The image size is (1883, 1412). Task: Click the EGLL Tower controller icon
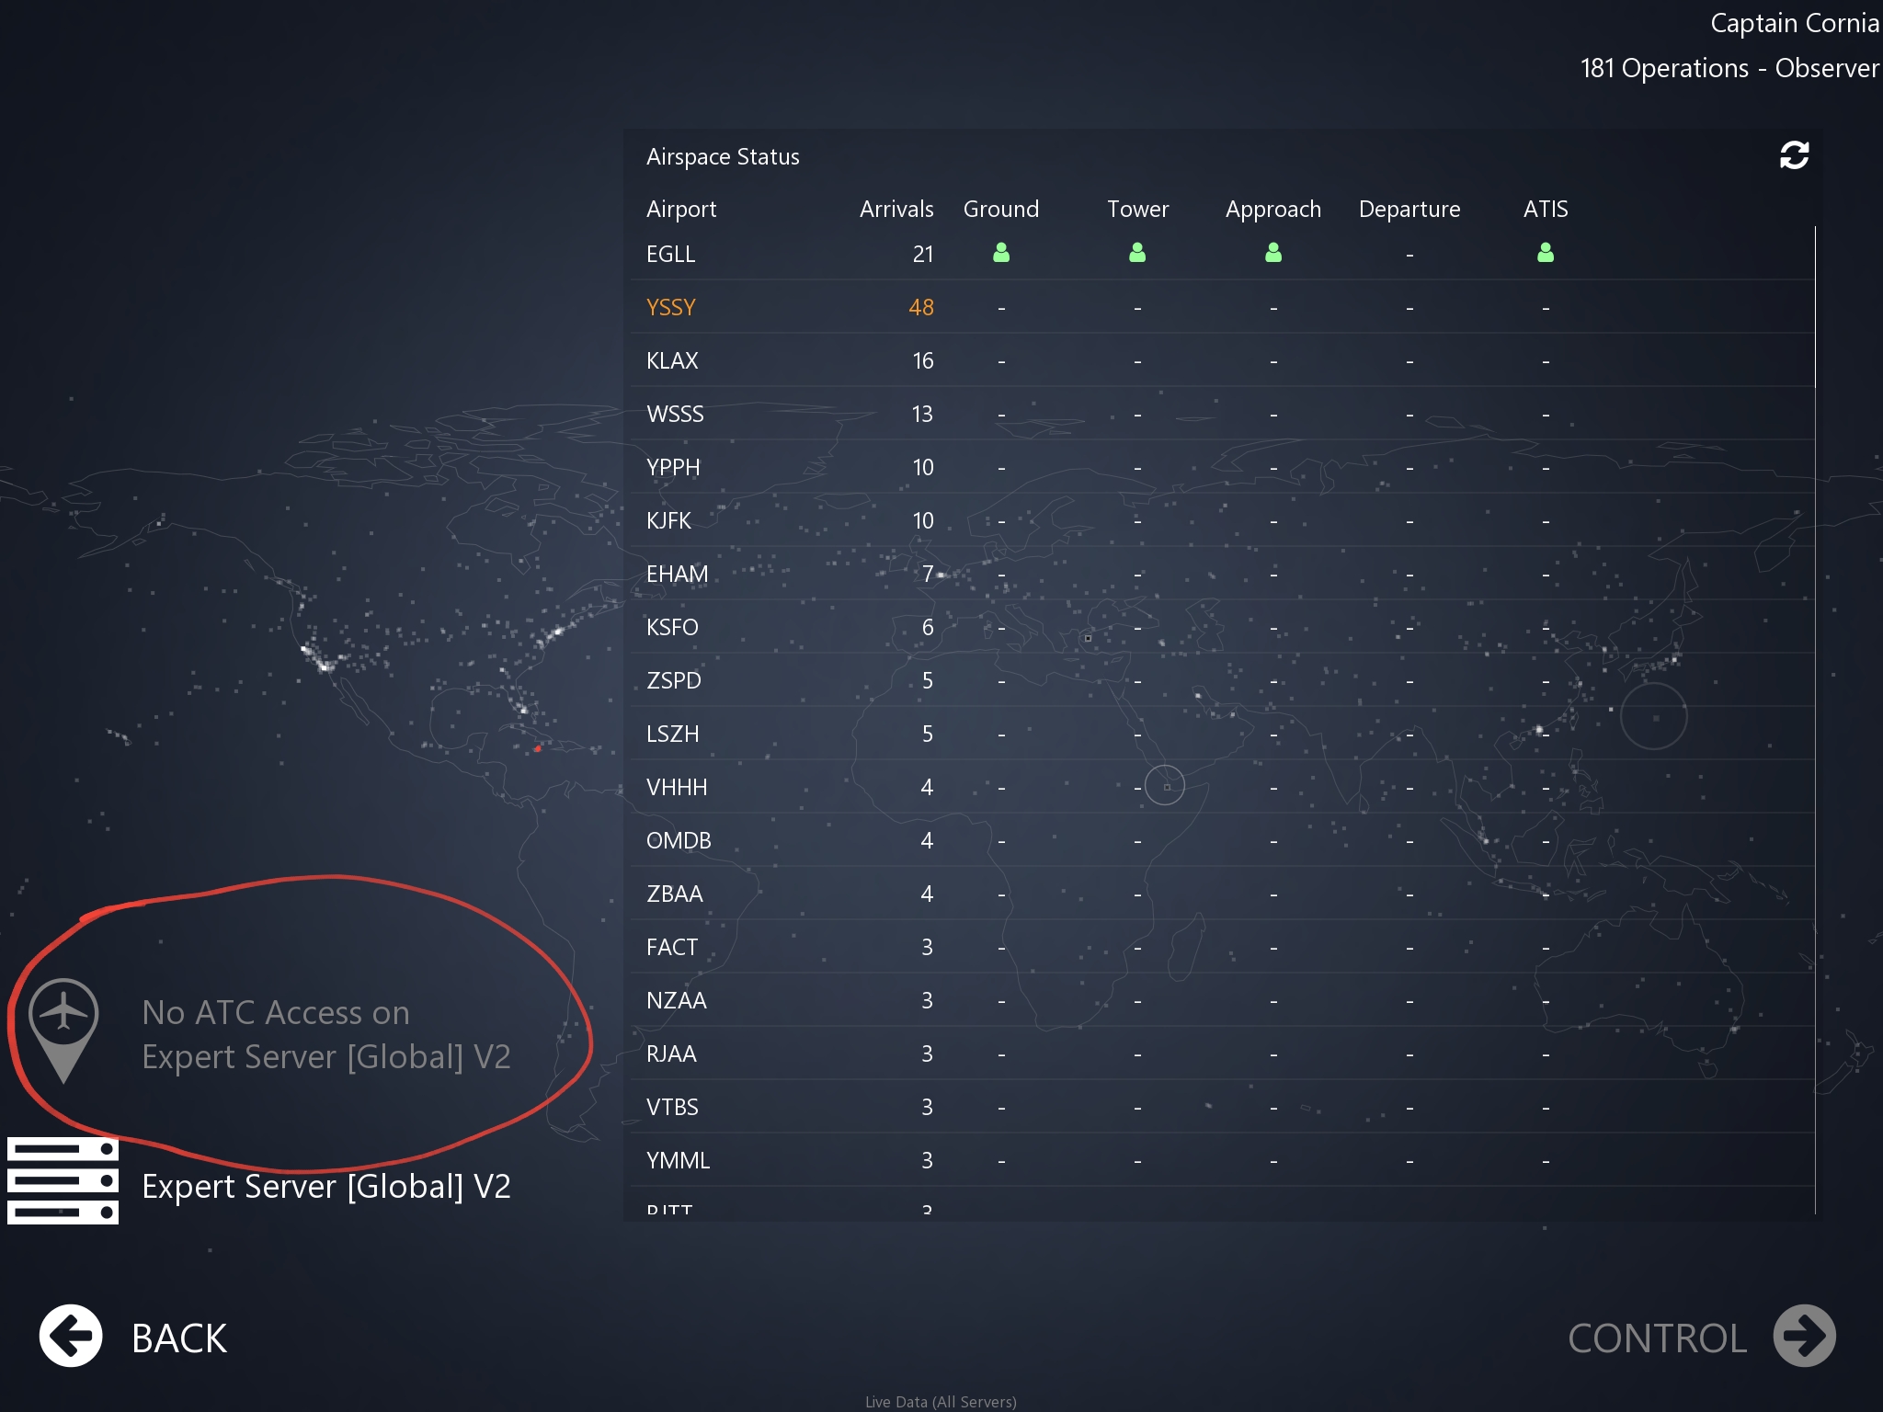coord(1137,253)
